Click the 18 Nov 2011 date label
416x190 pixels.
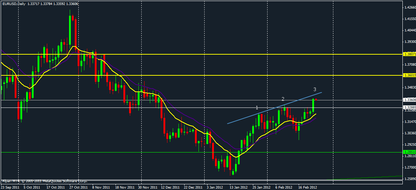125,187
